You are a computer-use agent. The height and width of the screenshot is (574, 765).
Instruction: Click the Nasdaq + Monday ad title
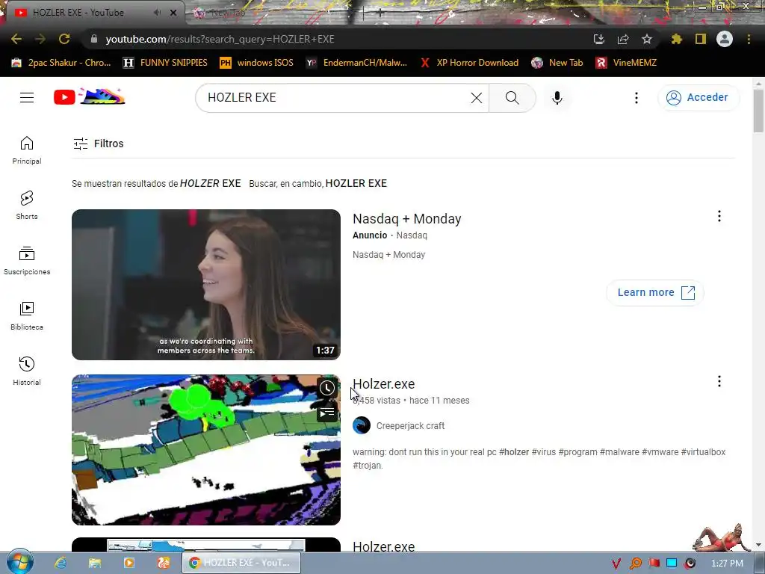[407, 219]
